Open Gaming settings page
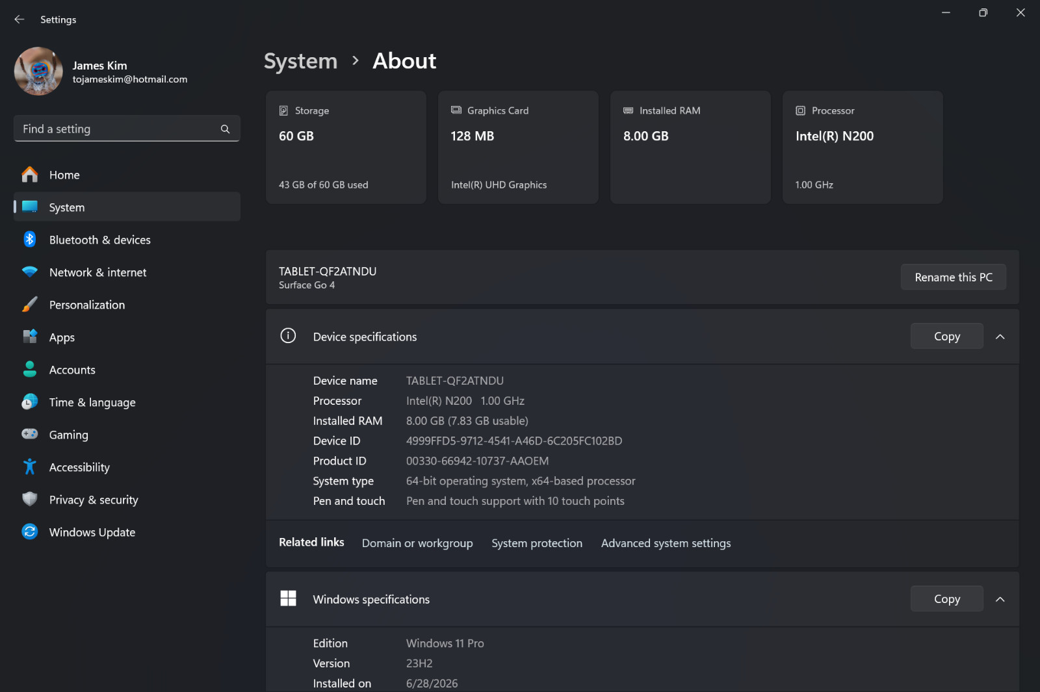1040x692 pixels. coord(127,435)
